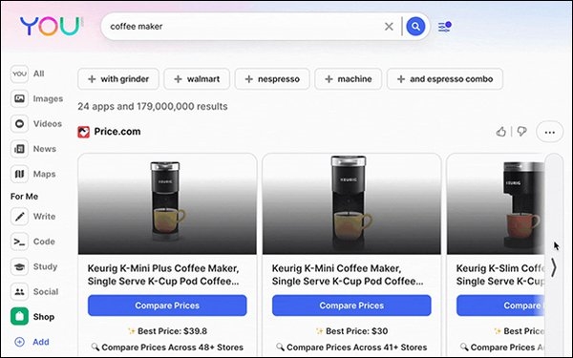Thumbs up the Price.com results
573x358 pixels.
501,132
